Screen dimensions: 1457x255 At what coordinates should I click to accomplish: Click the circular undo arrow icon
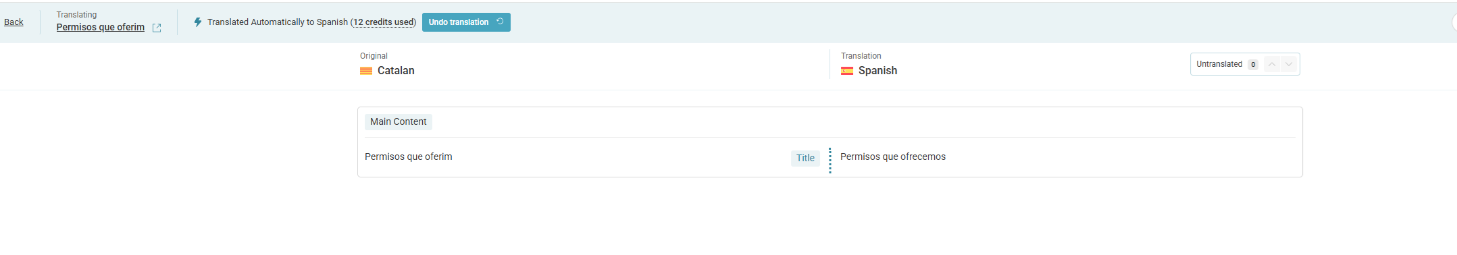pyautogui.click(x=500, y=22)
